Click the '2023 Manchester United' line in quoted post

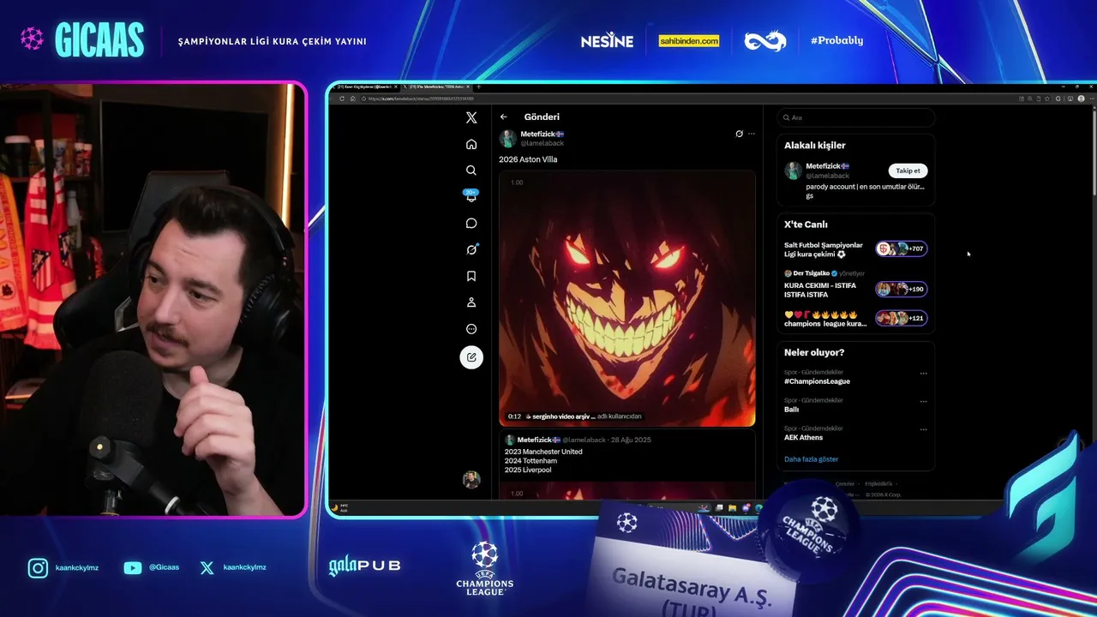tap(543, 452)
